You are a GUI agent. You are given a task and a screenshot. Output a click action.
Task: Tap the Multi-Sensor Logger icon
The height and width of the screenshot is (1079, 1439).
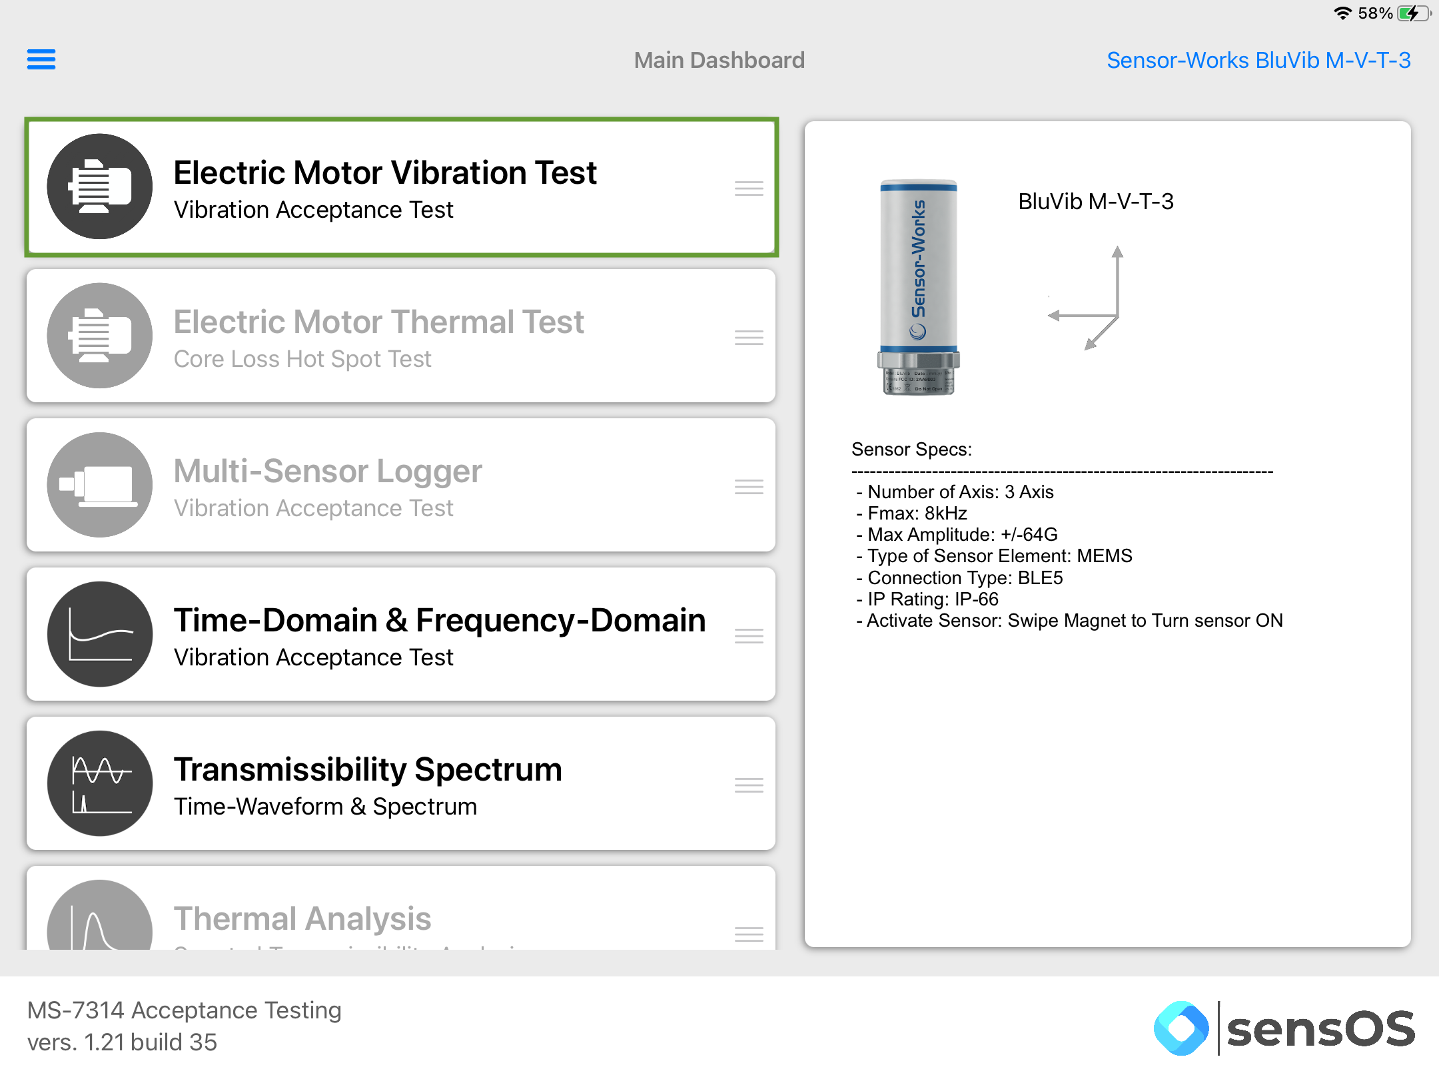coord(100,485)
